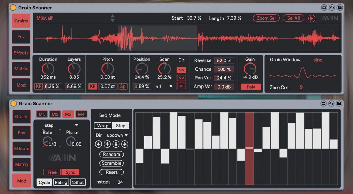The width and height of the screenshot is (353, 194).
Task: Open Env tab in top device
Action: click(x=21, y=37)
